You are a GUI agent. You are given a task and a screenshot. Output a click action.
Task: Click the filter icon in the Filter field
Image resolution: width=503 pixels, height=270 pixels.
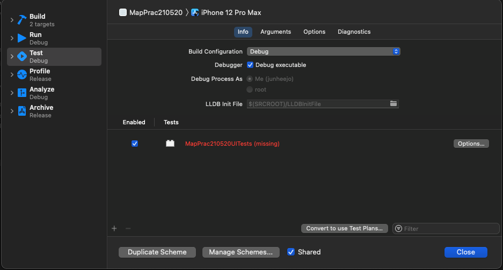coord(398,228)
